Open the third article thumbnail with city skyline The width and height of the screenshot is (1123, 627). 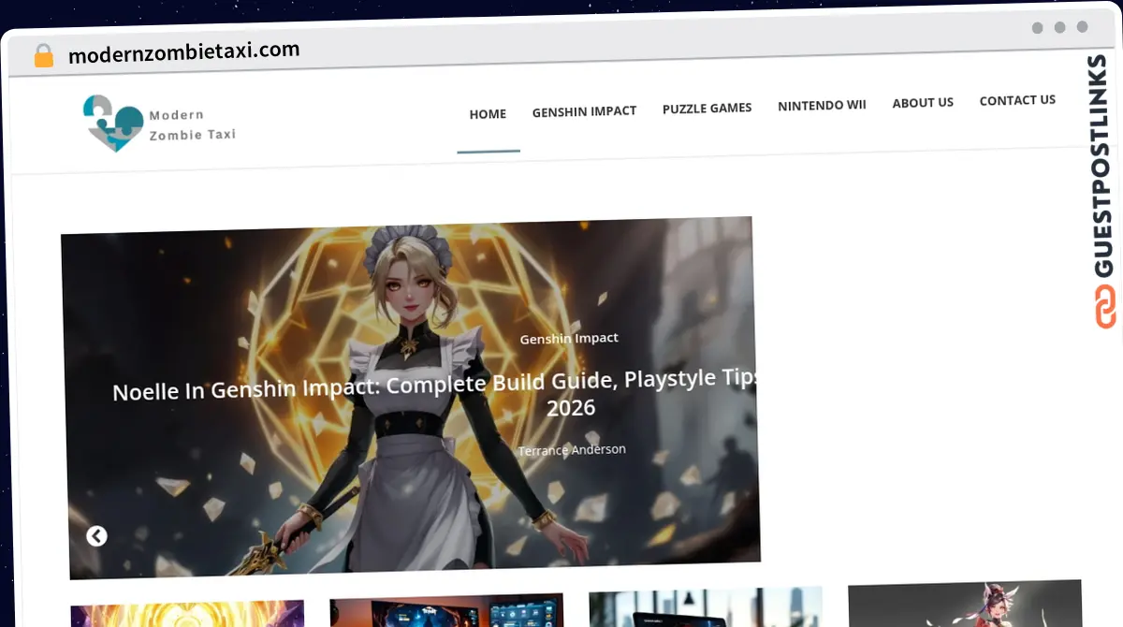pos(706,606)
